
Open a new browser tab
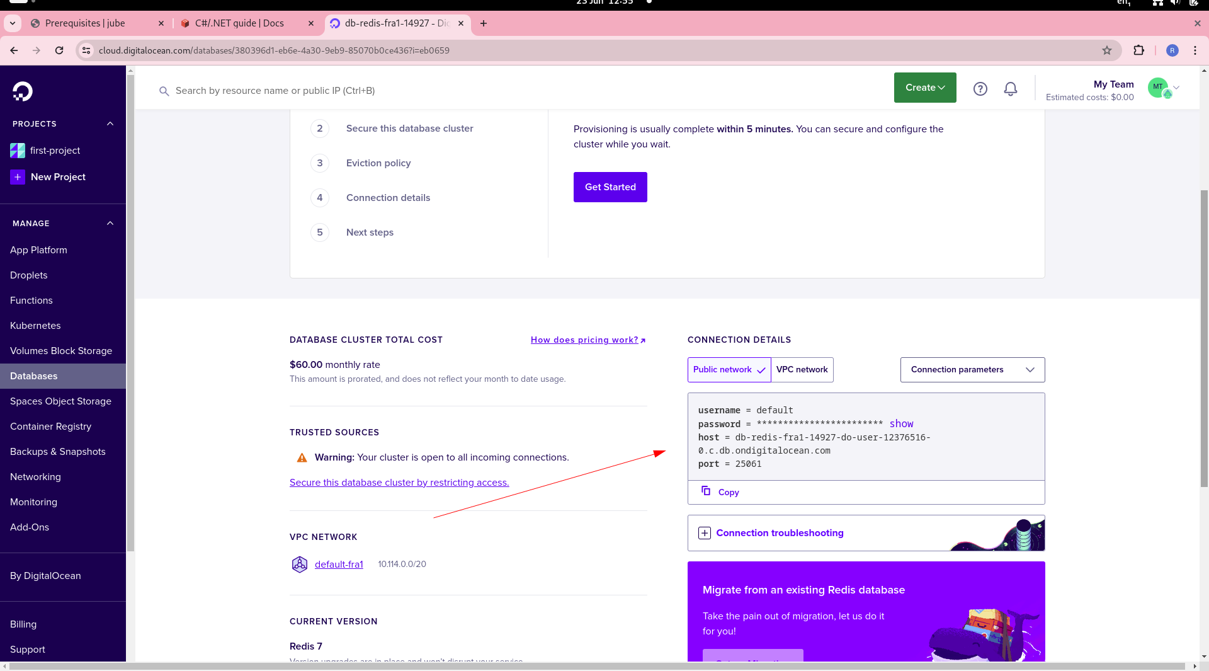point(484,23)
